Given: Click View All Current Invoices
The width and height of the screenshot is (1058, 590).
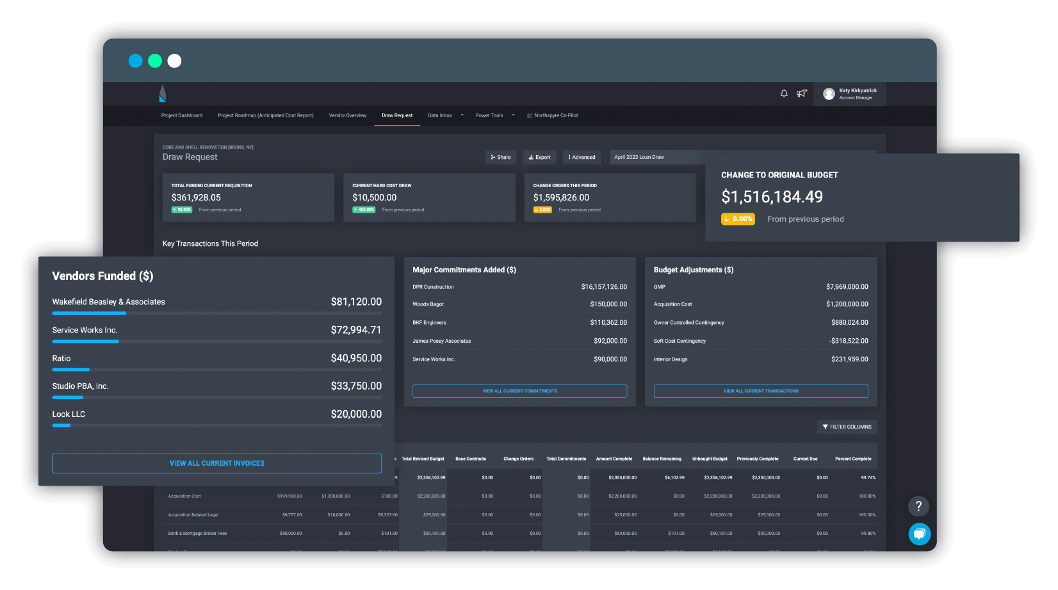Looking at the screenshot, I should (217, 463).
